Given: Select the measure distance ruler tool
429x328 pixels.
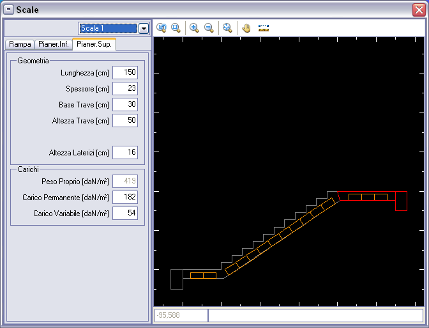Looking at the screenshot, I should [x=264, y=28].
